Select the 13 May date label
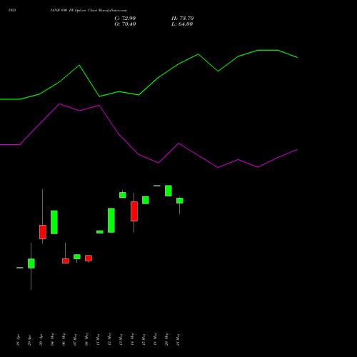 (121, 339)
